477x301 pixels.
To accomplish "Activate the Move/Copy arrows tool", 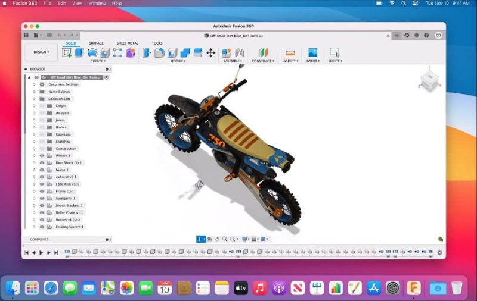I will point(211,53).
